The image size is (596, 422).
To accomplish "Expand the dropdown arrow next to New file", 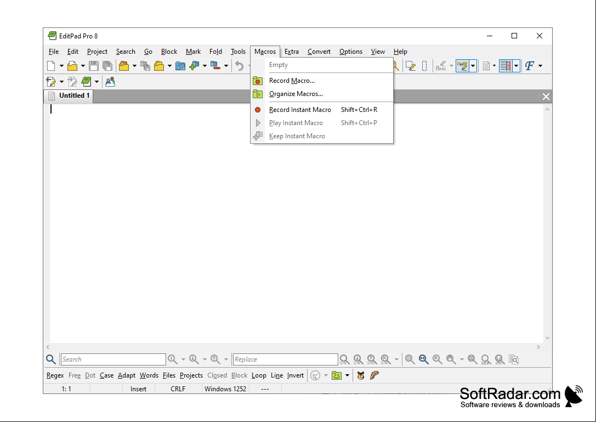I will [61, 66].
